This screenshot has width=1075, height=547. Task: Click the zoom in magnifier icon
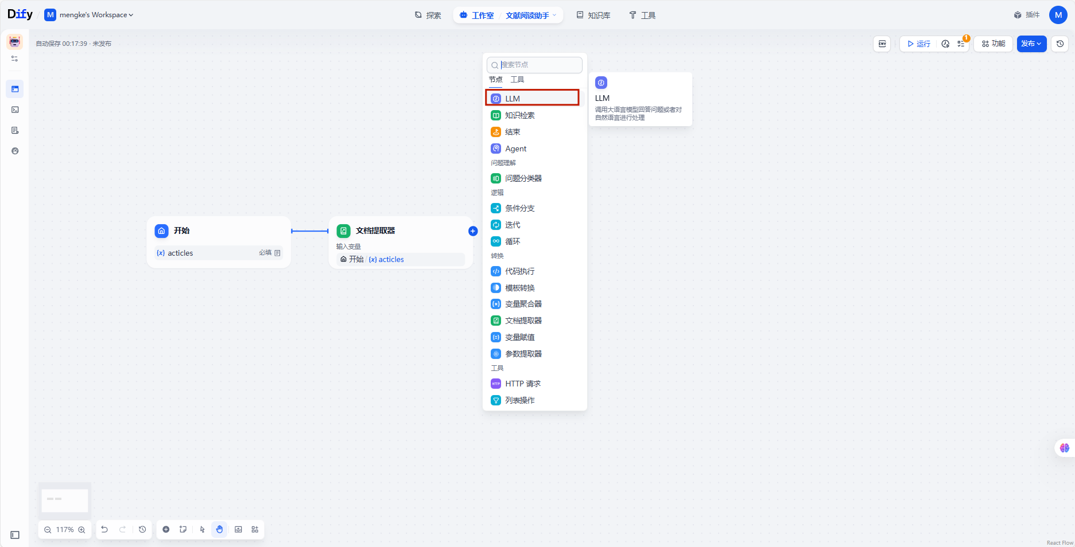pos(82,530)
